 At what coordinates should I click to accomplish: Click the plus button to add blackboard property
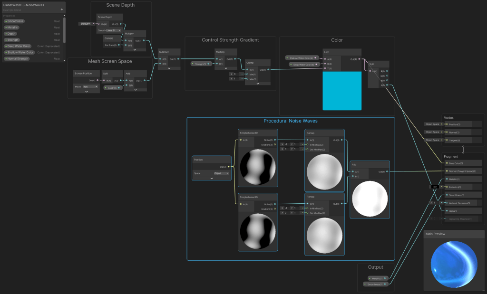click(62, 9)
